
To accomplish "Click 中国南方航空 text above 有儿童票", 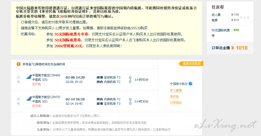I will pyautogui.click(x=179, y=84).
